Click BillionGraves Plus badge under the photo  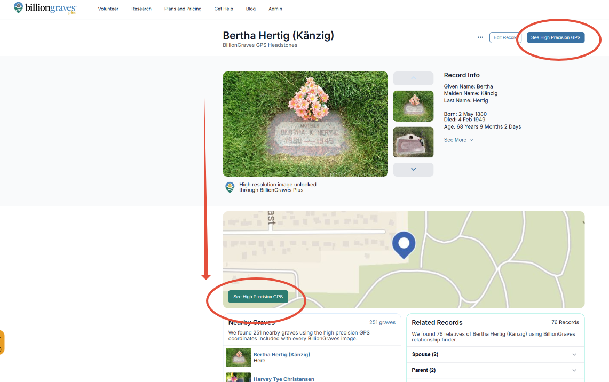pos(230,187)
